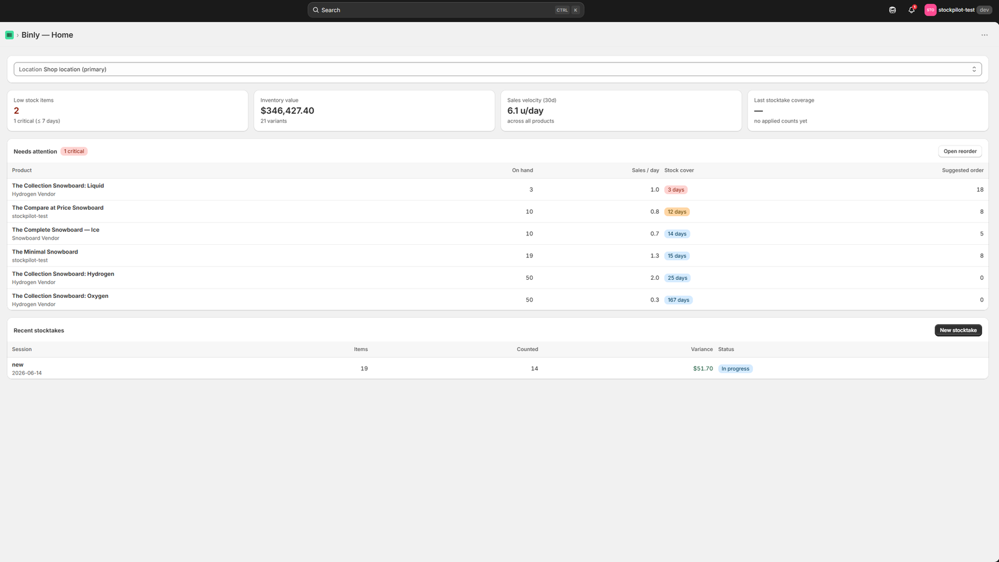The height and width of the screenshot is (562, 999).
Task: Click the 15 days stock cover badge
Action: point(677,256)
